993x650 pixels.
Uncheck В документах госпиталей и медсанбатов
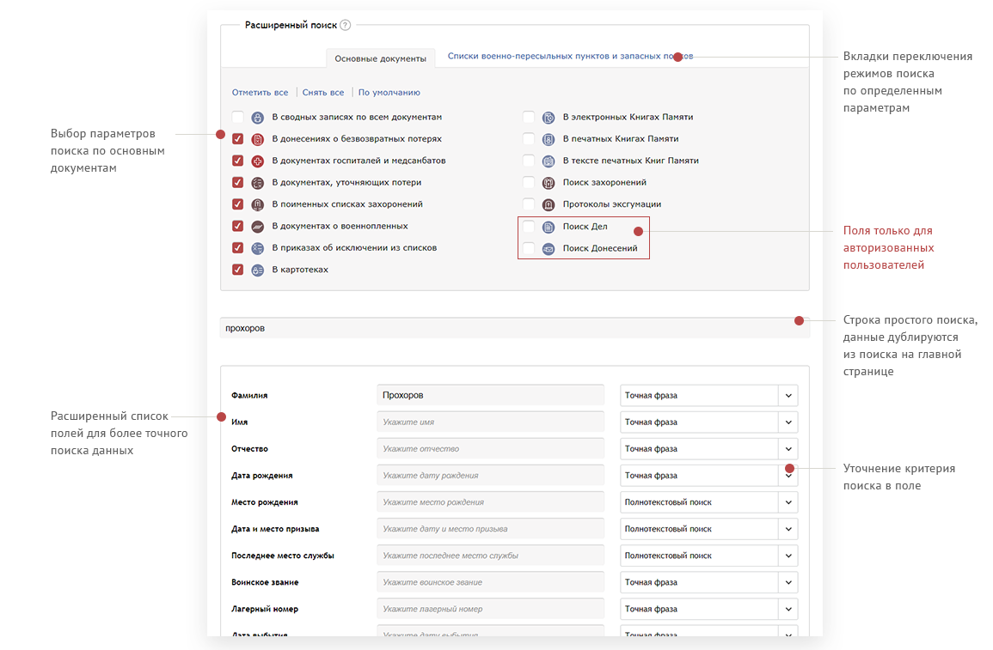pos(237,161)
